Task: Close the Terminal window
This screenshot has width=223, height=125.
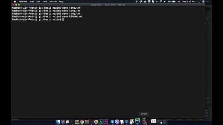Action: (13, 5)
